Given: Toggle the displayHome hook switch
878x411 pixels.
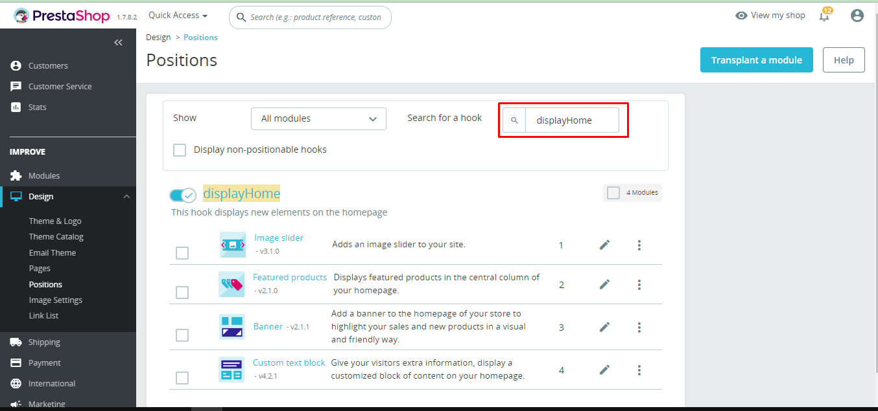Looking at the screenshot, I should click(x=183, y=195).
